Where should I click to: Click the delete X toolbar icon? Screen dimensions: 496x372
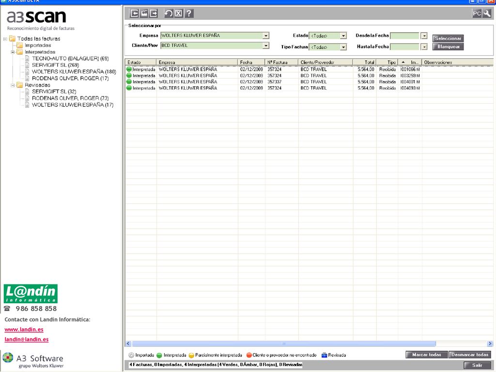(x=179, y=13)
